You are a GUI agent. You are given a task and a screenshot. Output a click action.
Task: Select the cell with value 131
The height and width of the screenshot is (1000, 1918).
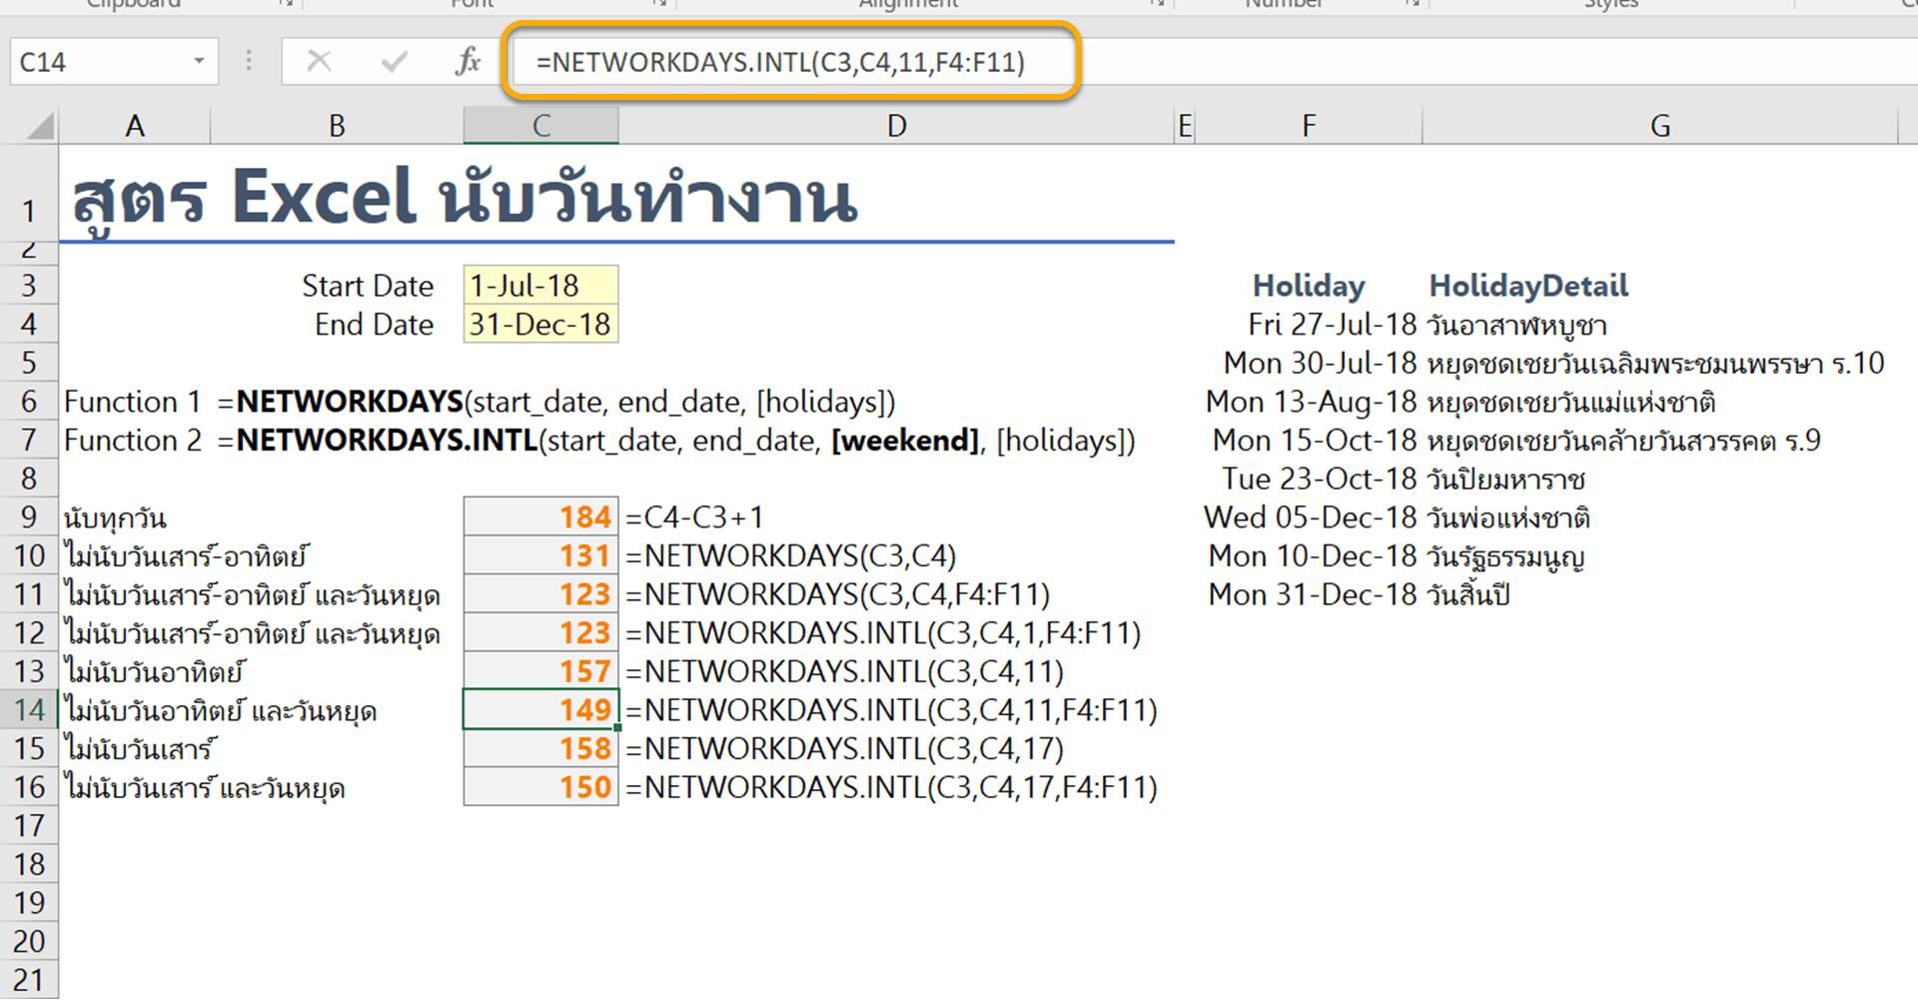(540, 555)
